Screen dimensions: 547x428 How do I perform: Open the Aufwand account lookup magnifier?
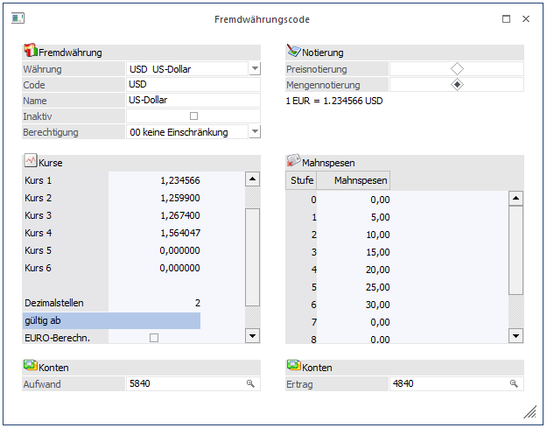click(x=249, y=383)
